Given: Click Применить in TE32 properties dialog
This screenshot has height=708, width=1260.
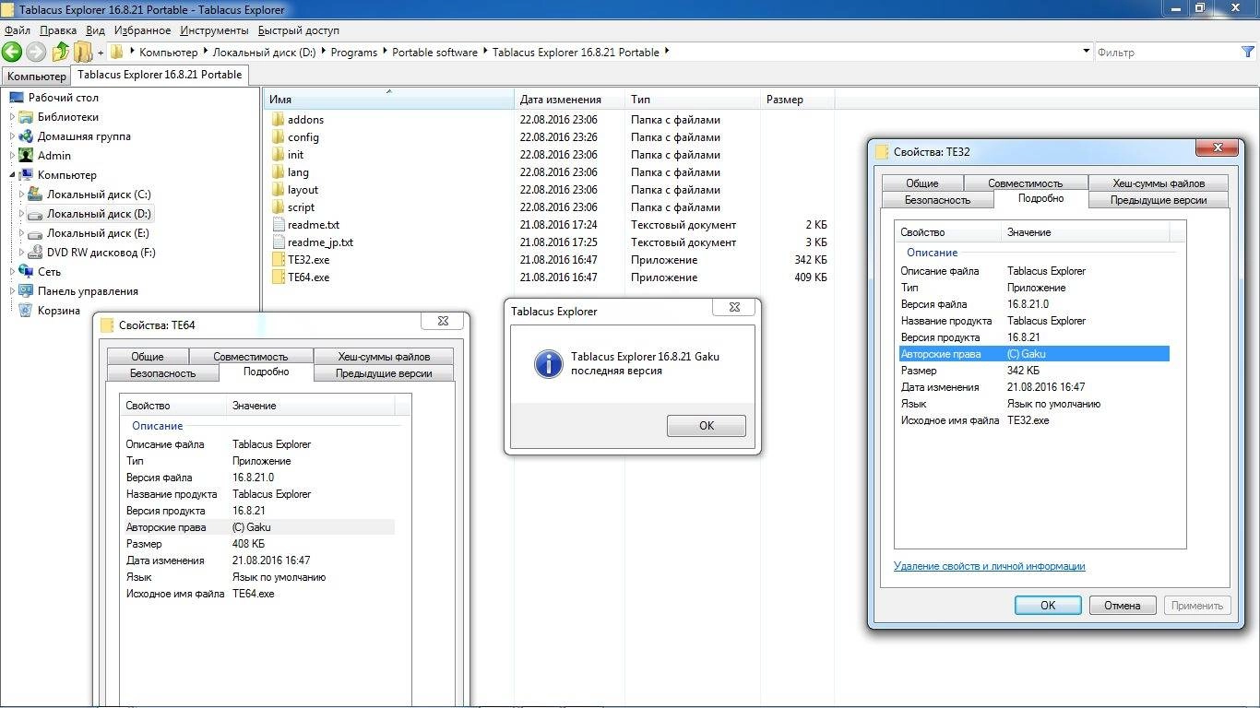Looking at the screenshot, I should [1197, 605].
